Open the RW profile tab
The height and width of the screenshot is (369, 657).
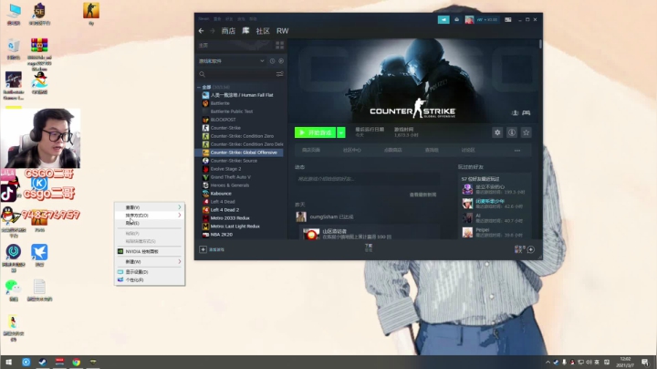click(282, 31)
